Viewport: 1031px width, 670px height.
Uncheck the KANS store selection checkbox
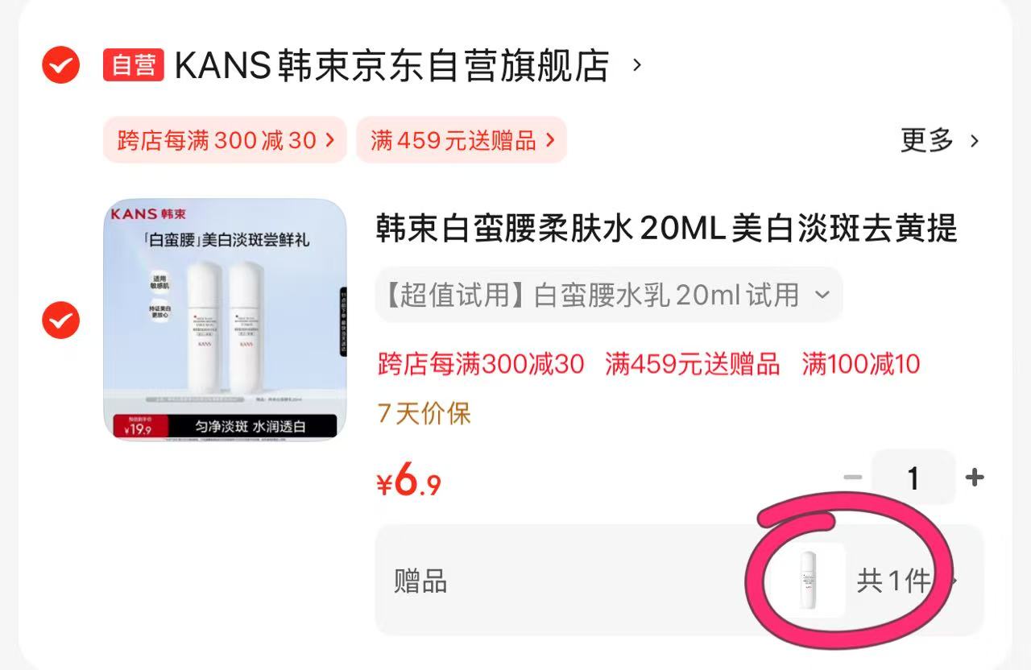[60, 65]
